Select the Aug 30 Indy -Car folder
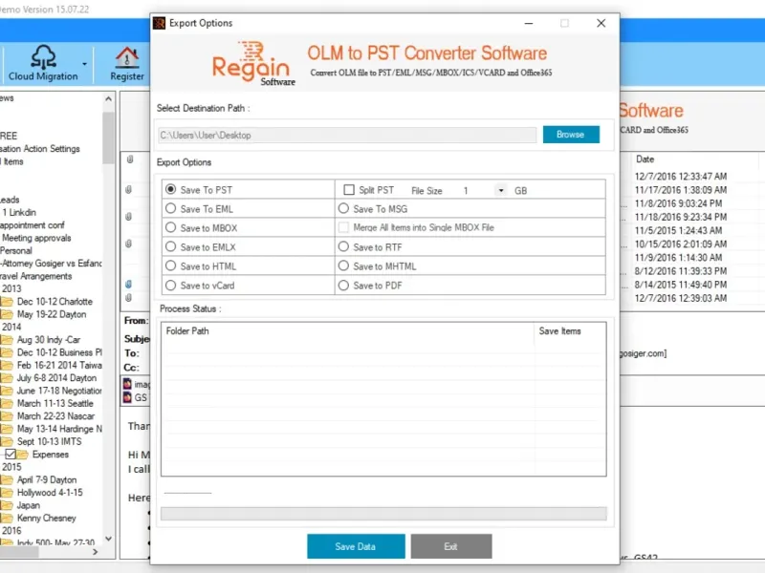 pos(49,340)
